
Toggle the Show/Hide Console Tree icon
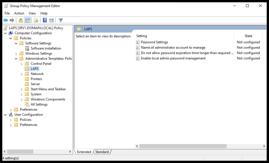point(27,20)
